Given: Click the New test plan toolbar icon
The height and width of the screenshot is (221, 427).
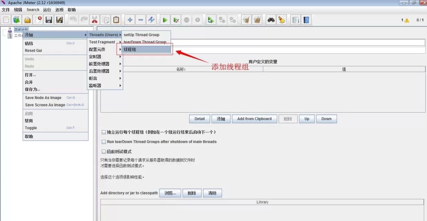Looking at the screenshot, I should click(x=6, y=20).
